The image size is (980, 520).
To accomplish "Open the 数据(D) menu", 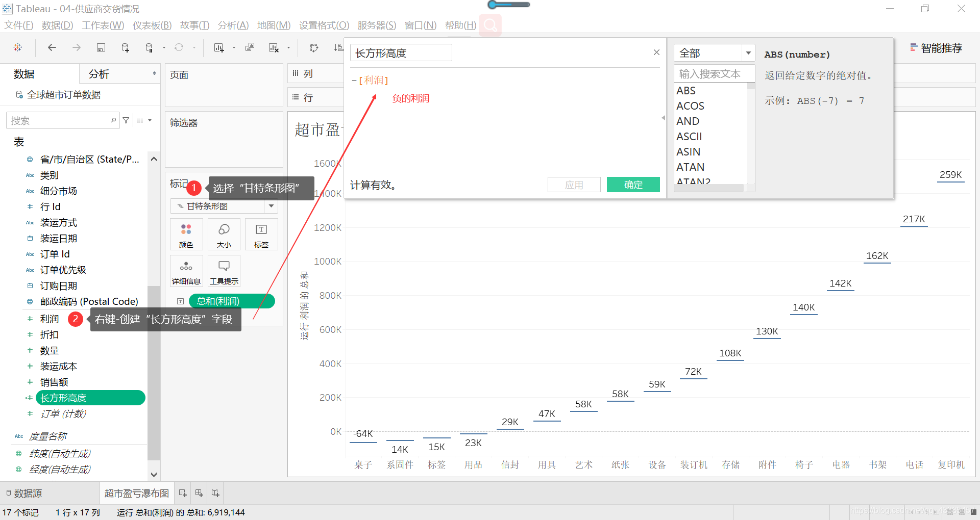I will tap(58, 25).
